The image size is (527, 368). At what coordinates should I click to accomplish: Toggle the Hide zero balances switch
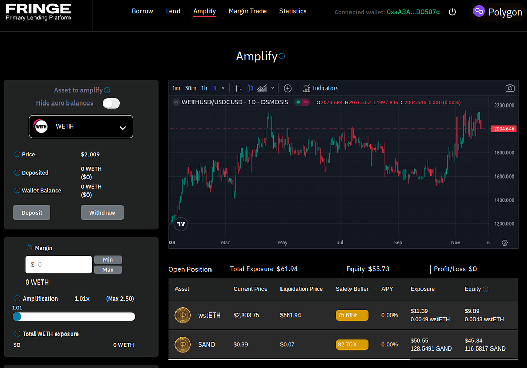111,103
